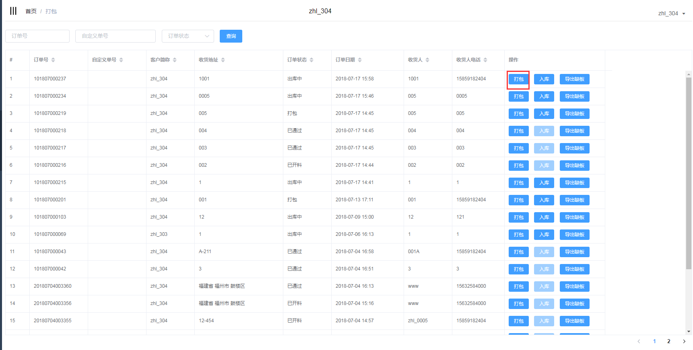Sort by 订单日期 column sort icon

coord(360,60)
